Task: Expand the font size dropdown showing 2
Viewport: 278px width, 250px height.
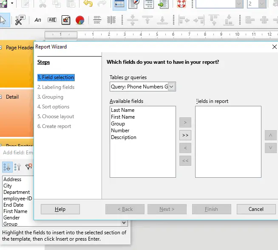Action: coord(262,3)
